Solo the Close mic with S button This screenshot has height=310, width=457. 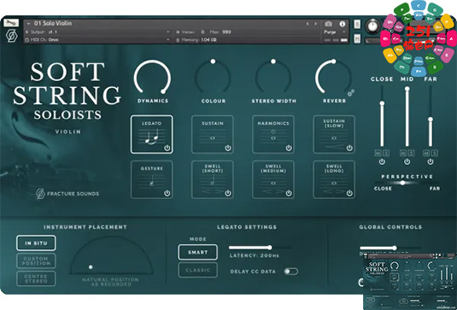coord(386,153)
